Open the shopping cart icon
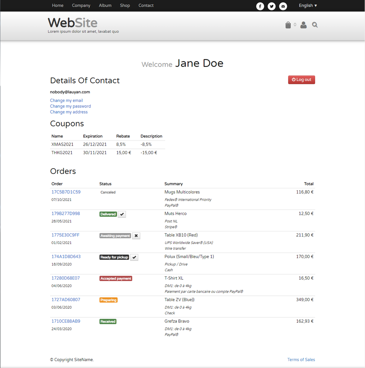The image size is (365, 368). point(288,25)
